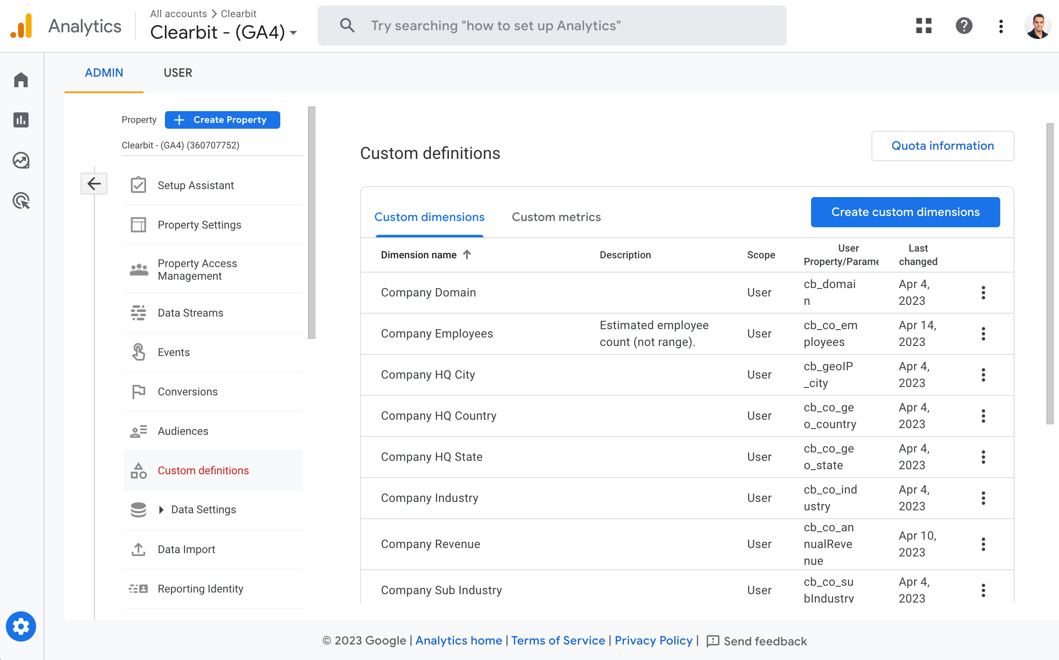The image size is (1059, 660).
Task: Click the search magnifier icon
Action: tap(347, 25)
